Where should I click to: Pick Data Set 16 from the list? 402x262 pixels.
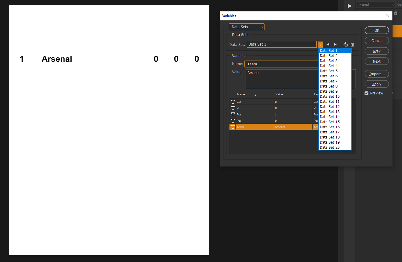335,127
